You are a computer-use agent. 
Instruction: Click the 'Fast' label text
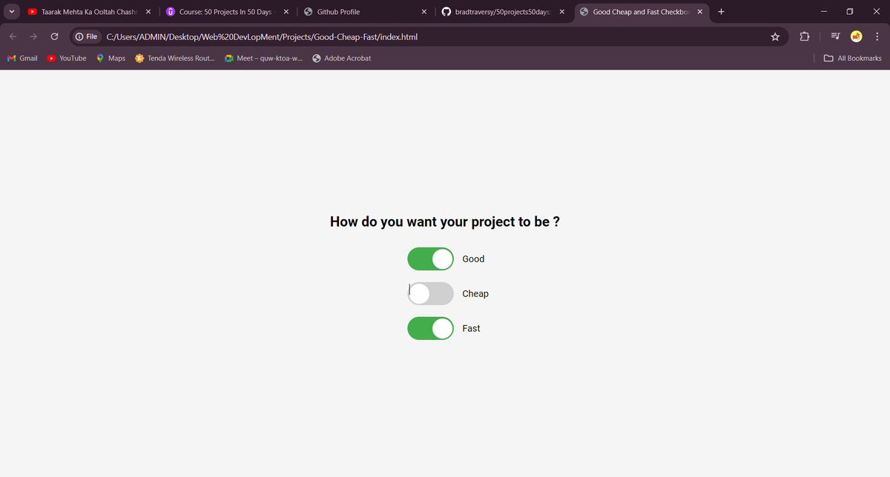pyautogui.click(x=471, y=328)
